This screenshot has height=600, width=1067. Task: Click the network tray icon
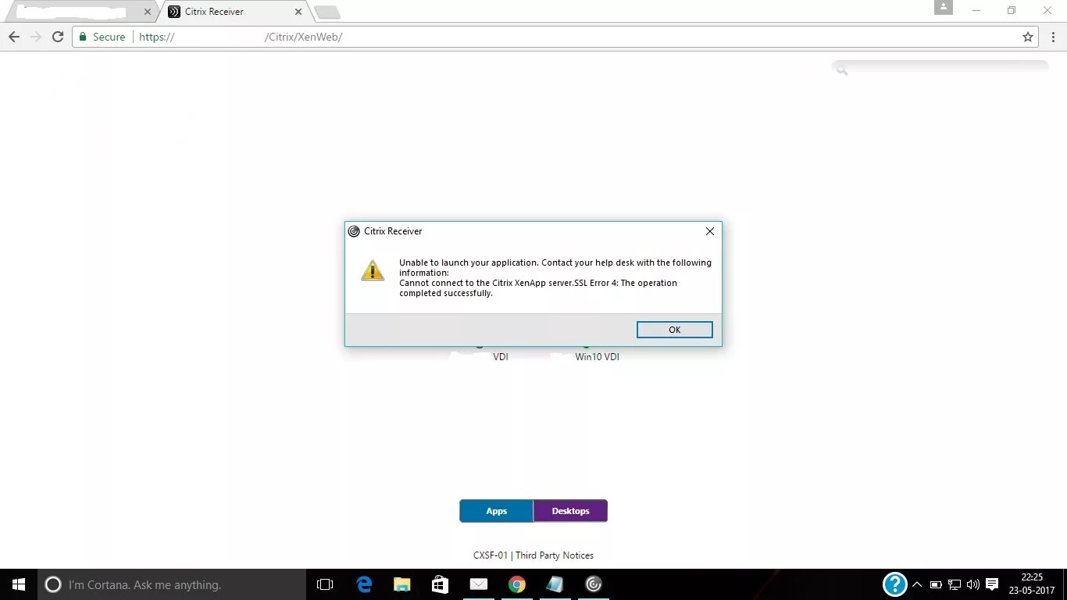click(x=955, y=584)
